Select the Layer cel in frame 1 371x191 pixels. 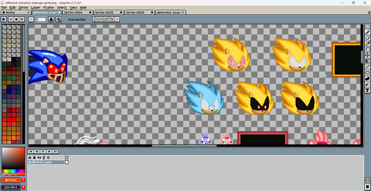pyautogui.click(x=67, y=162)
